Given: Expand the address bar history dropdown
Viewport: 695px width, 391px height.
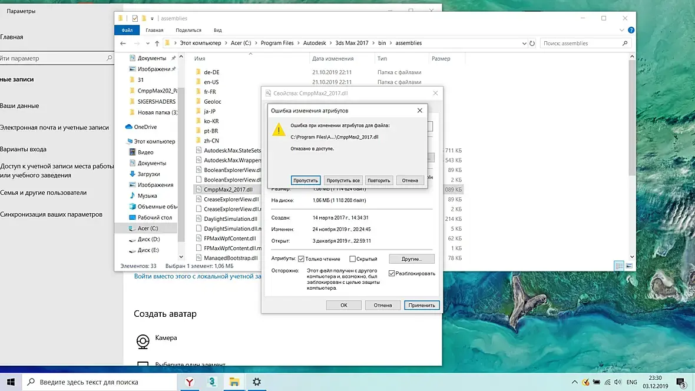Looking at the screenshot, I should [x=524, y=44].
